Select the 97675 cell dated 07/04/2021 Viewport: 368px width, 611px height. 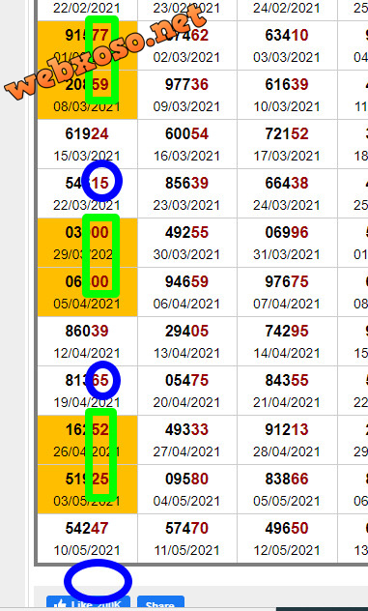point(287,292)
